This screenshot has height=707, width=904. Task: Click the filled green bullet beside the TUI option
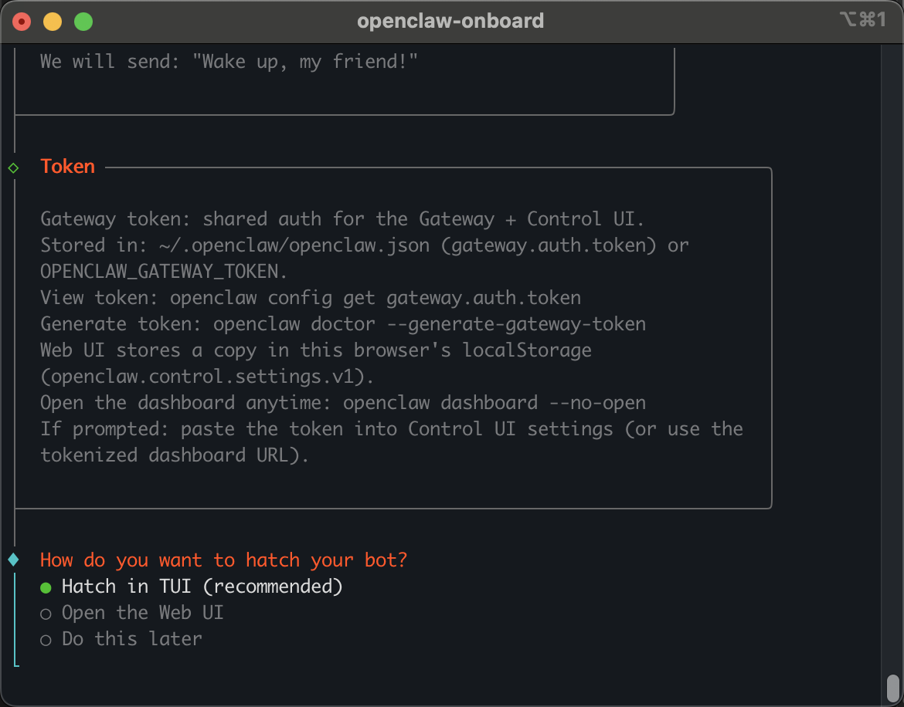point(45,587)
